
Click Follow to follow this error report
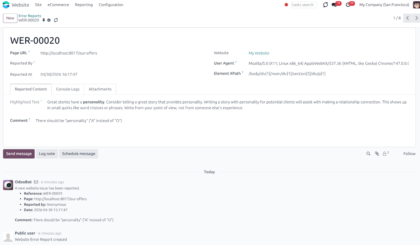click(409, 153)
